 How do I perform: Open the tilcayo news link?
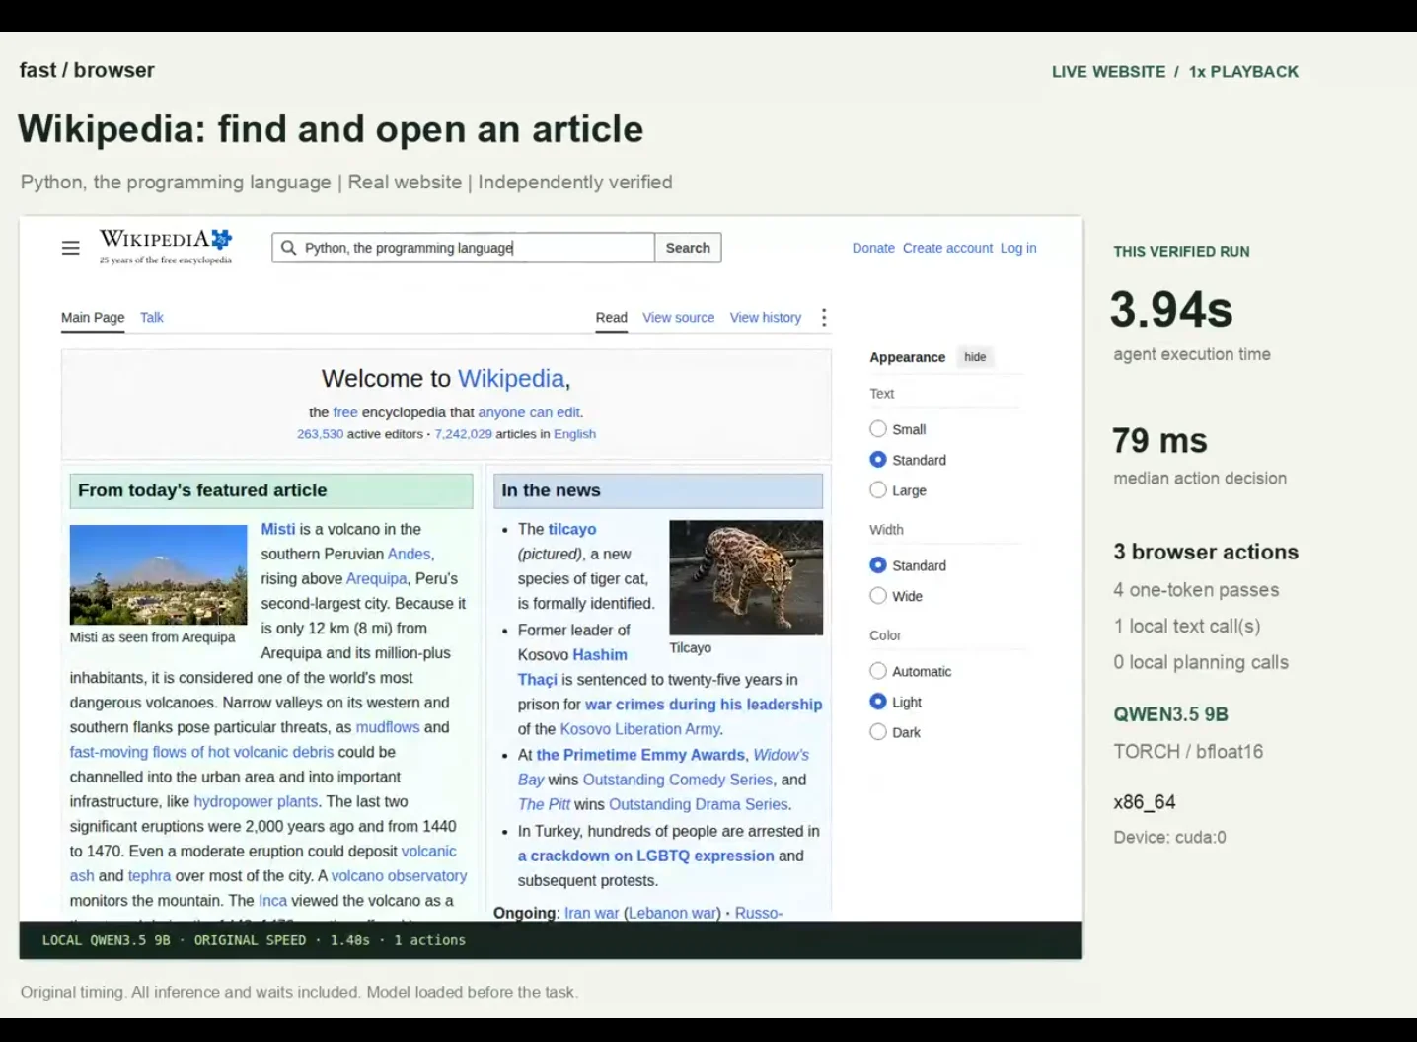(572, 529)
